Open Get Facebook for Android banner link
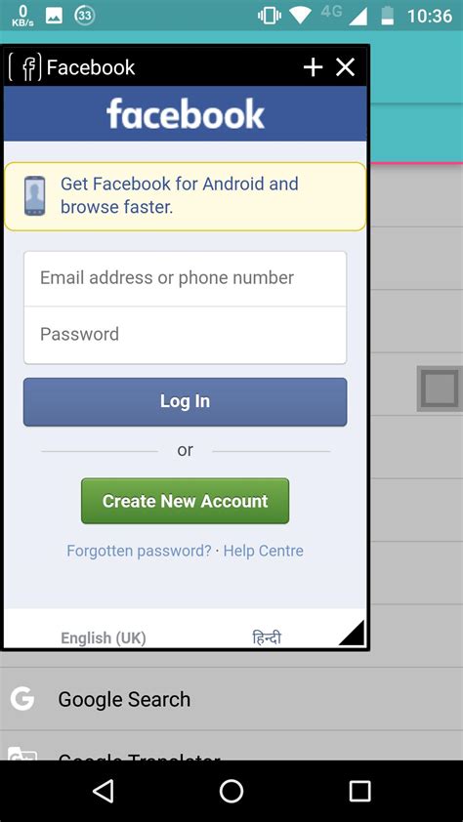The image size is (463, 822). (180, 195)
